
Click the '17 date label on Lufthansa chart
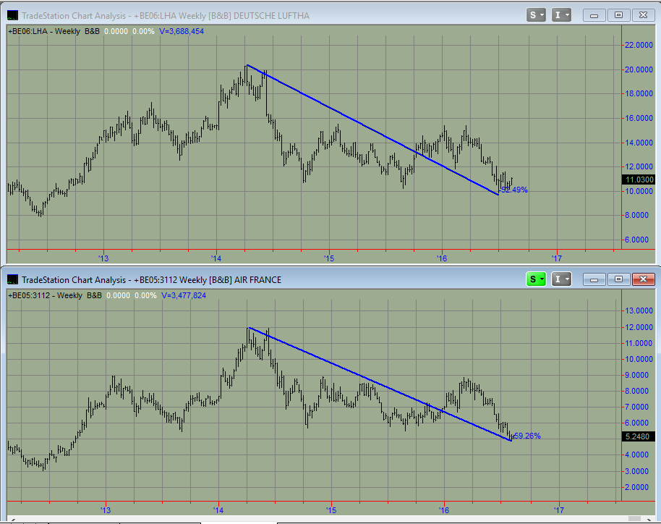point(557,258)
